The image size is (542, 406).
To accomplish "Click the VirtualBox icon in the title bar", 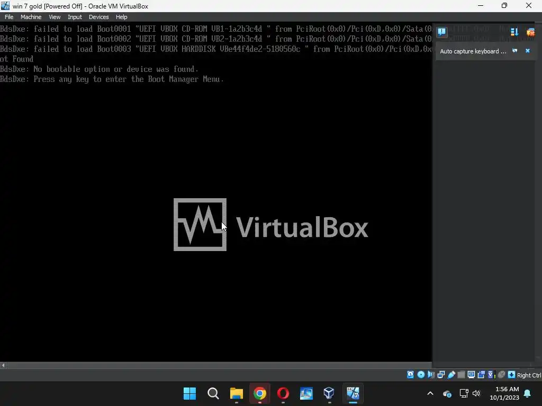I will [x=5, y=5].
